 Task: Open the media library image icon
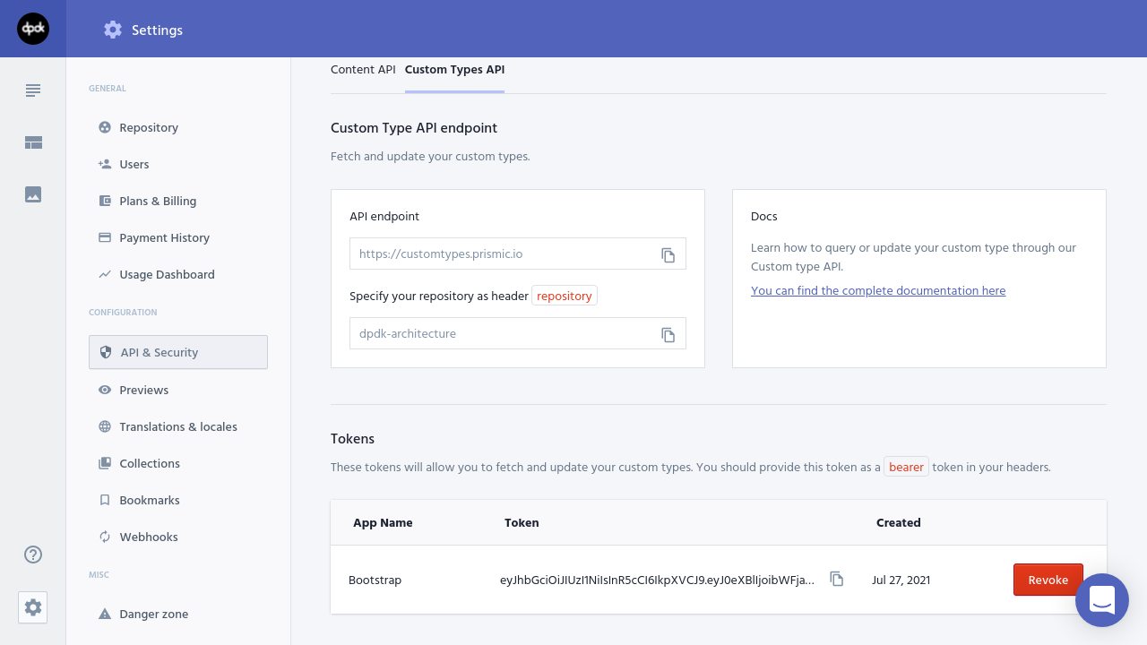coord(33,194)
